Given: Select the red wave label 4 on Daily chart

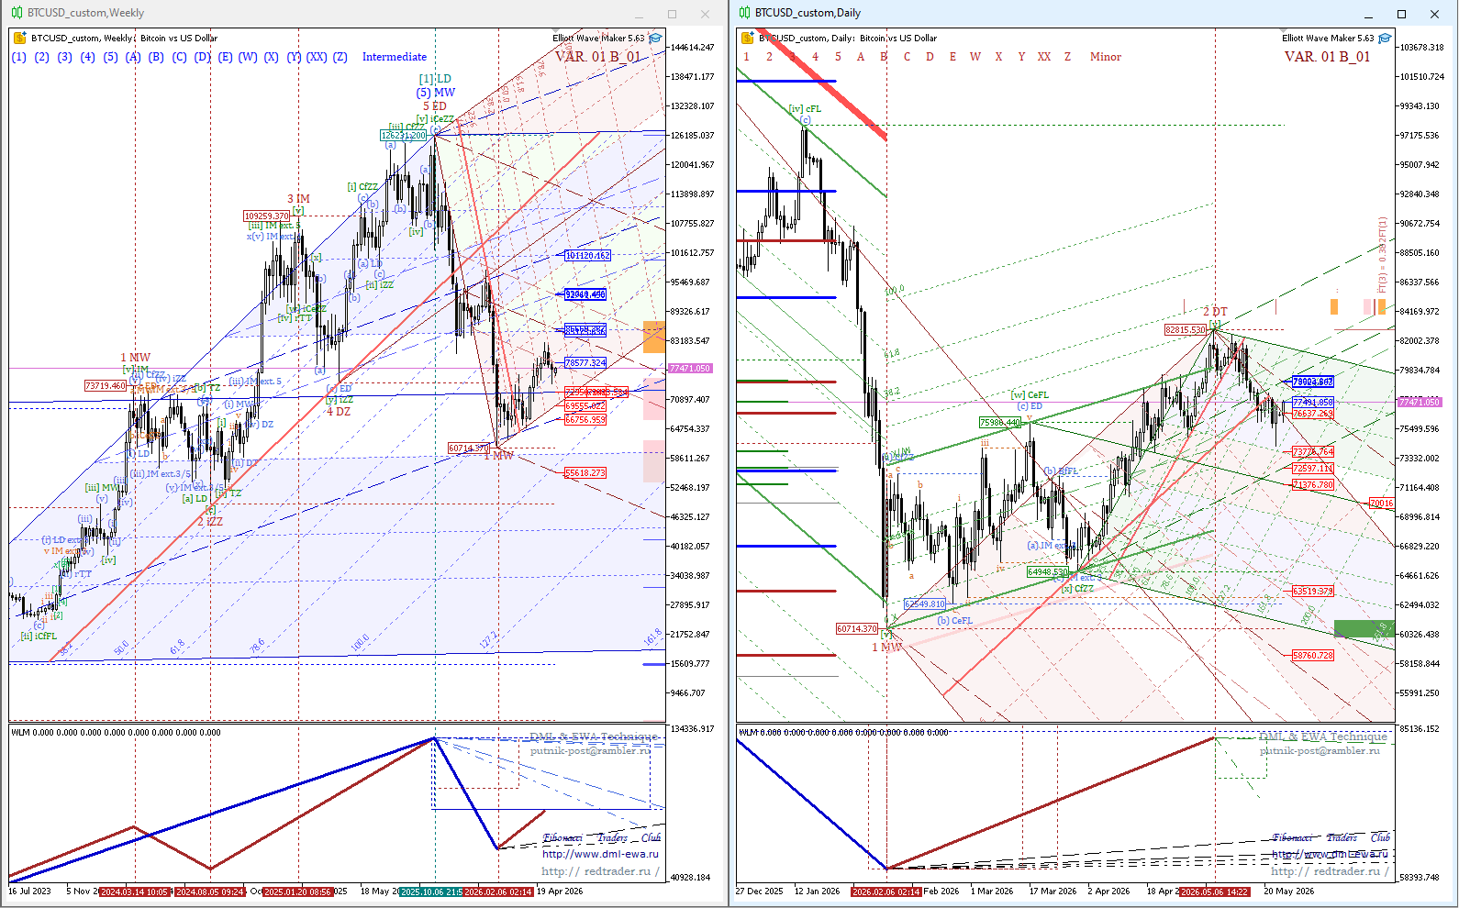Looking at the screenshot, I should click(815, 57).
